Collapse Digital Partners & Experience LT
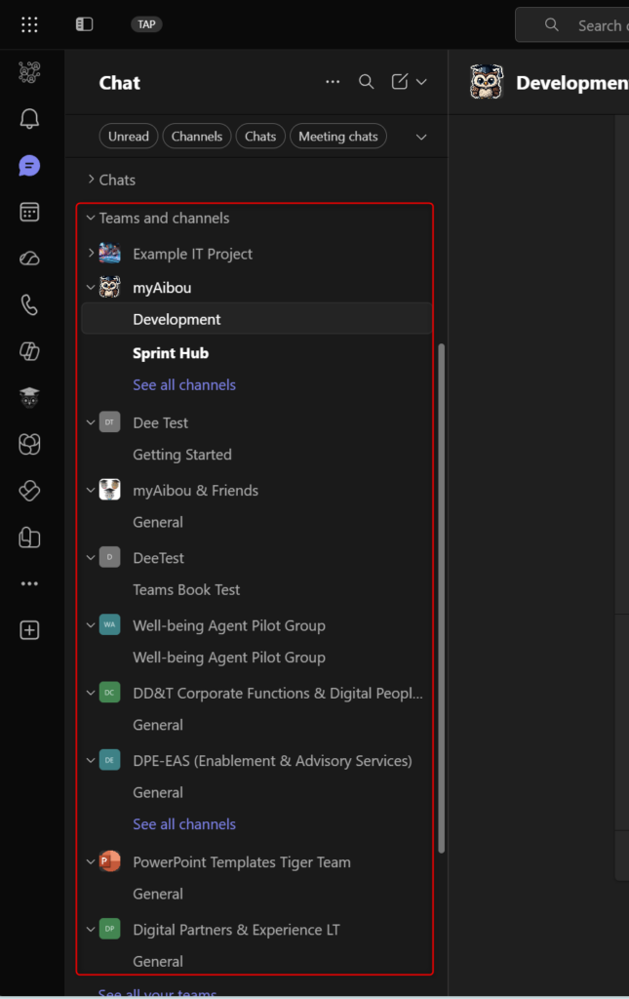The image size is (629, 999). (x=91, y=929)
